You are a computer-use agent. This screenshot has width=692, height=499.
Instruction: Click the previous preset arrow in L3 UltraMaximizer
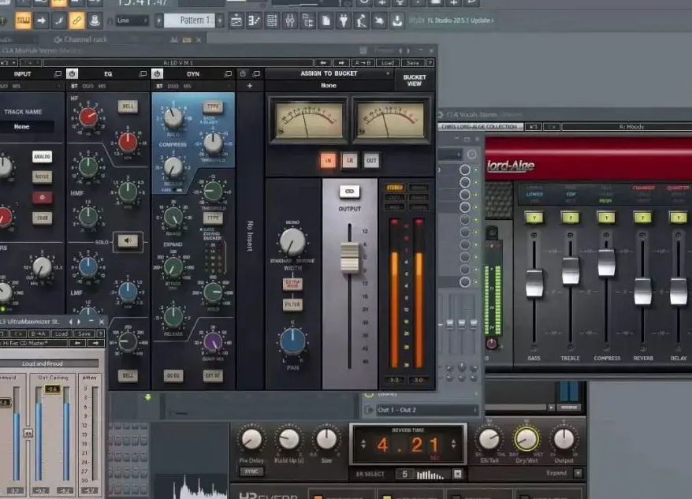(x=78, y=343)
